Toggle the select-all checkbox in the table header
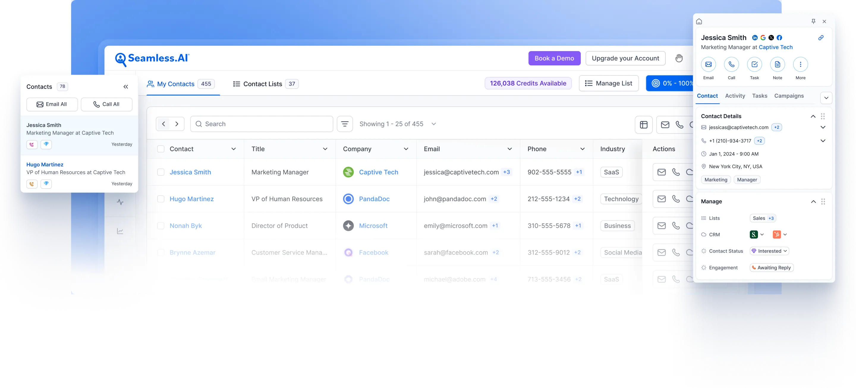This screenshot has width=856, height=388. click(161, 149)
